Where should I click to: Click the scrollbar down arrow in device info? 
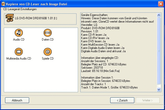coord(159,89)
